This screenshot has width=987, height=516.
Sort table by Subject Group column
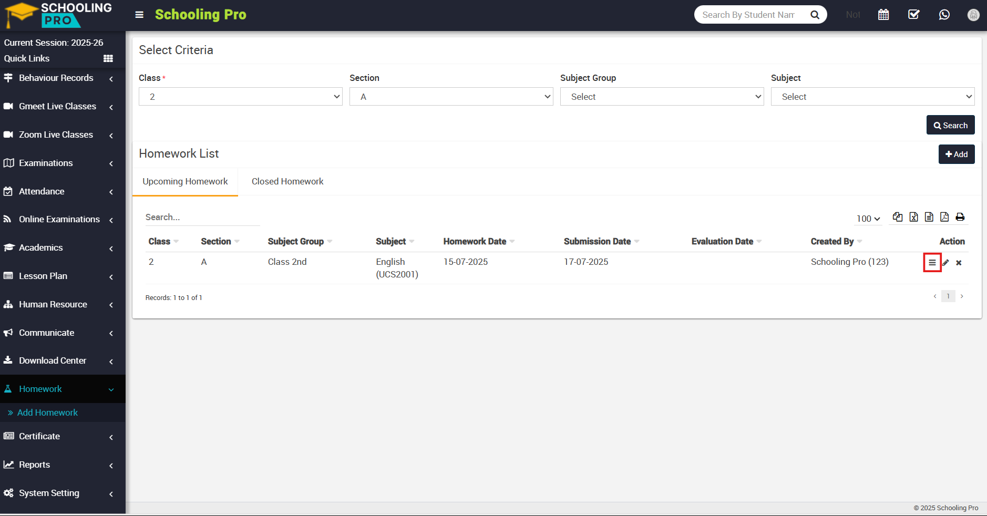tap(300, 241)
